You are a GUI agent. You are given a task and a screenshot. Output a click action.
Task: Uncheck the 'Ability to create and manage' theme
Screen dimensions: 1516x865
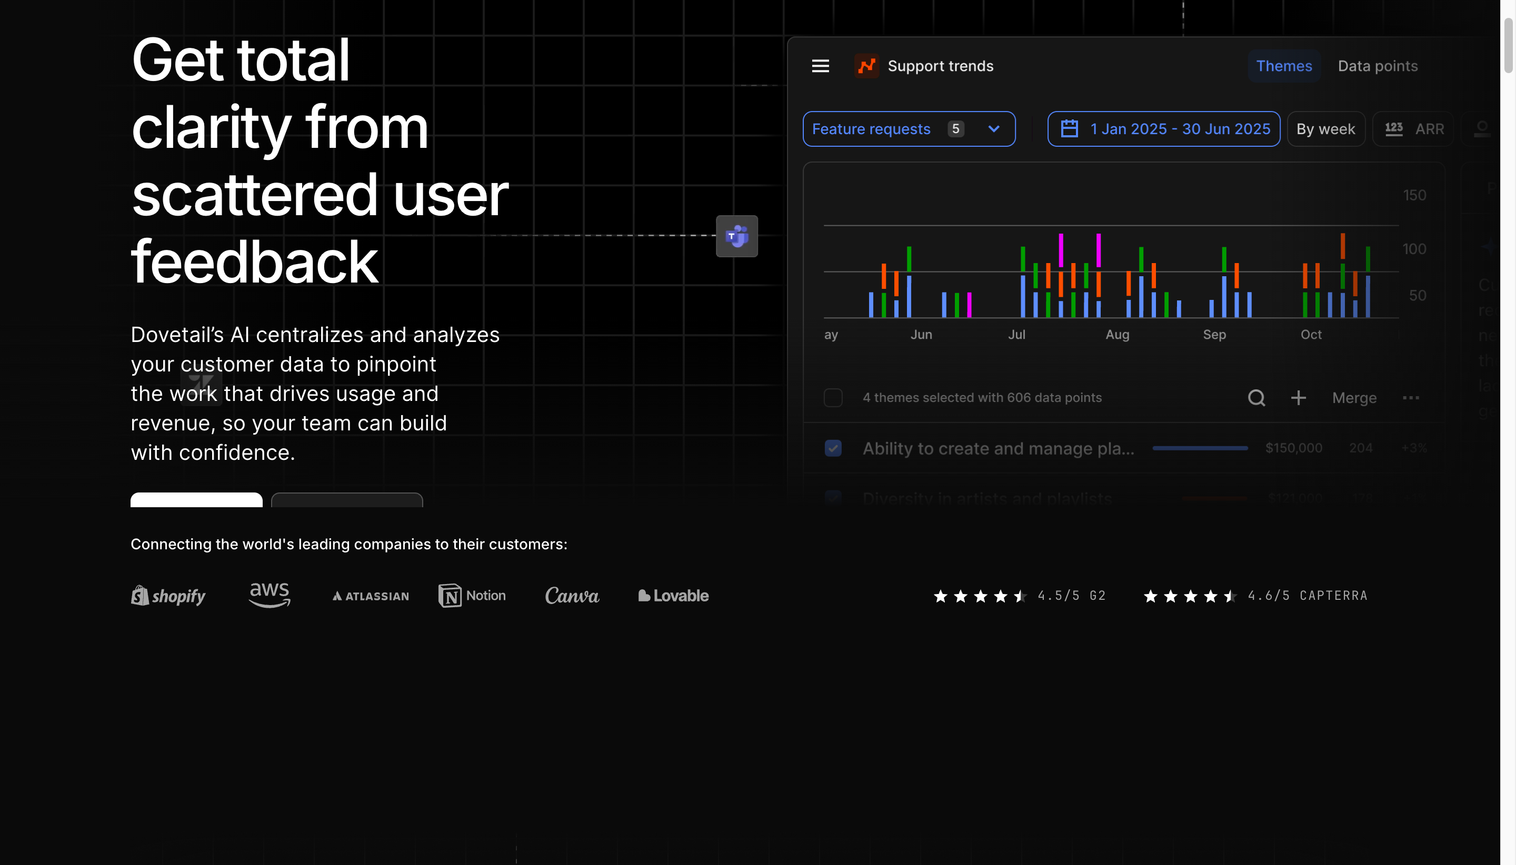[x=833, y=448]
